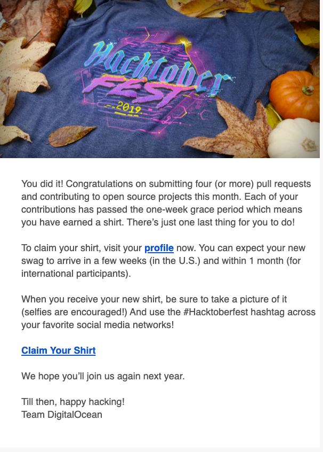Open the profile link
Image resolution: width=323 pixels, height=452 pixels.
[159, 248]
